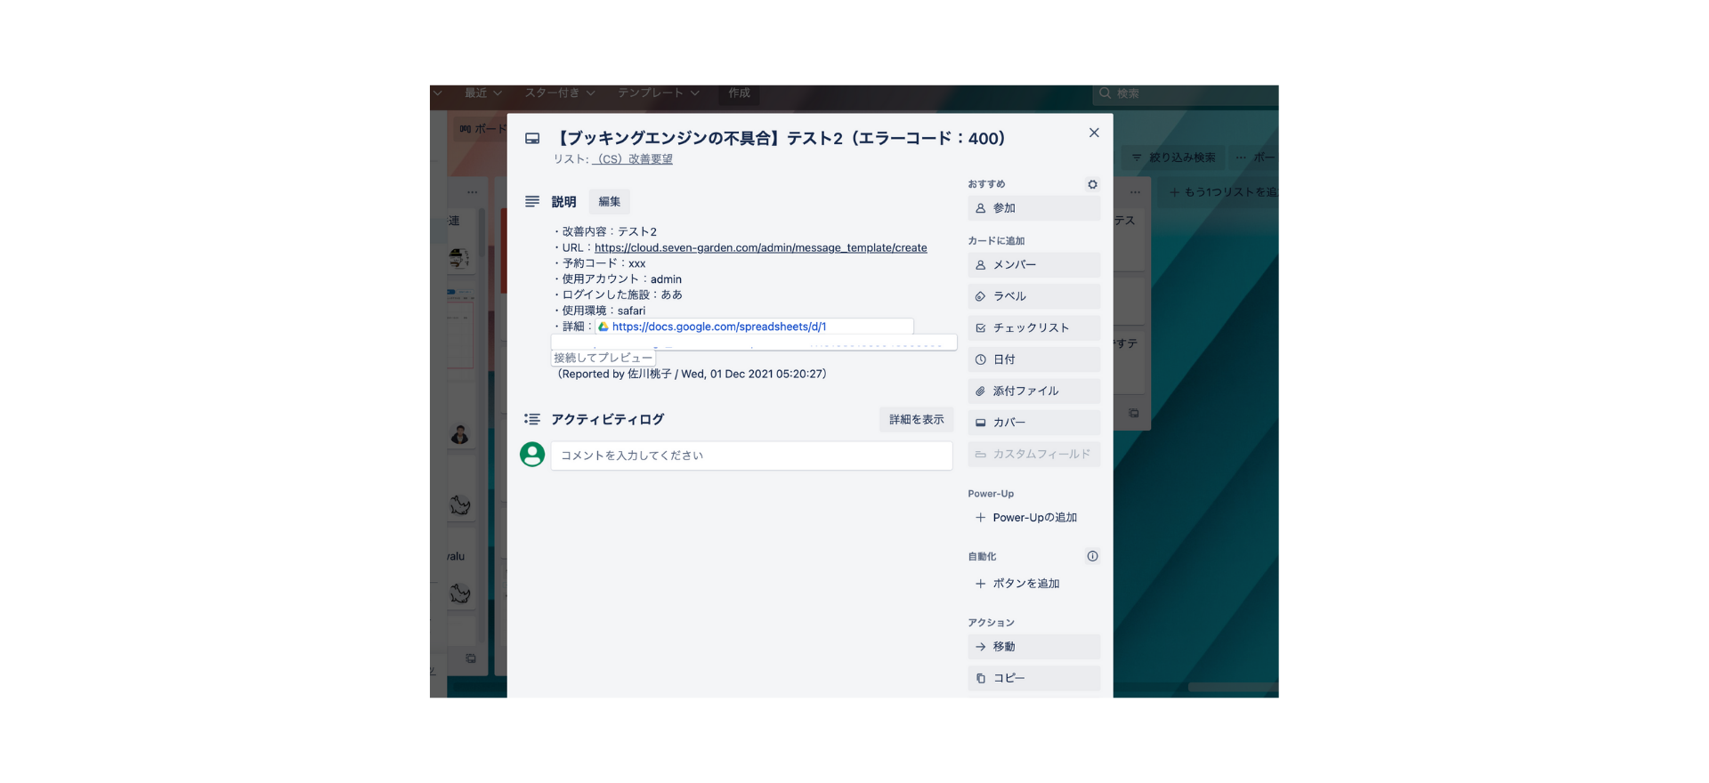The height and width of the screenshot is (783, 1709).
Task: Move the card with 移動
Action: coord(1034,647)
